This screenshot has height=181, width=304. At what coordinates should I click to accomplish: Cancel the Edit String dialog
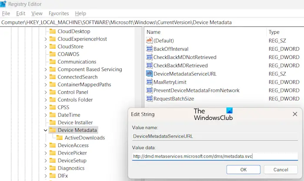(x=281, y=170)
